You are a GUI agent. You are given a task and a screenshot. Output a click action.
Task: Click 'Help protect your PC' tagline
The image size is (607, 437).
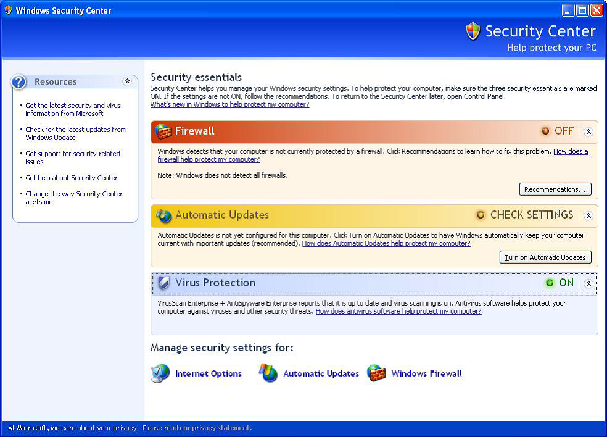[x=551, y=48]
